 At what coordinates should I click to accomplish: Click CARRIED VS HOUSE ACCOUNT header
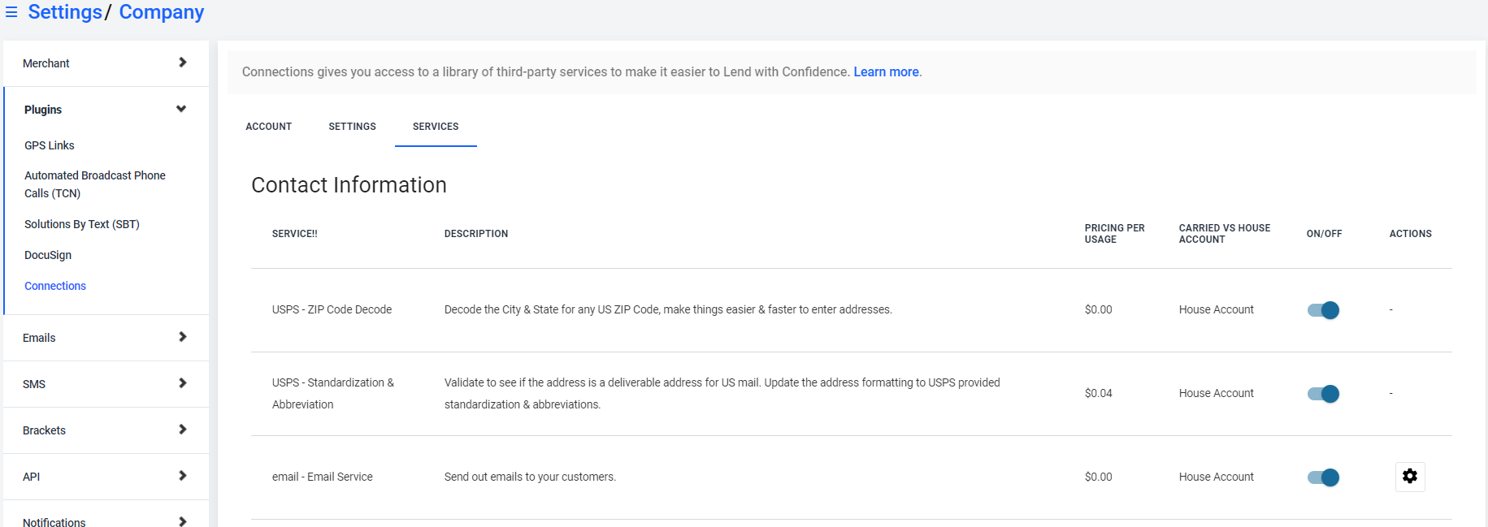(1225, 234)
